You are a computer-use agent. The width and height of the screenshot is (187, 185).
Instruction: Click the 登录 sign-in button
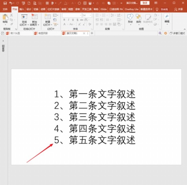tap(145, 3)
